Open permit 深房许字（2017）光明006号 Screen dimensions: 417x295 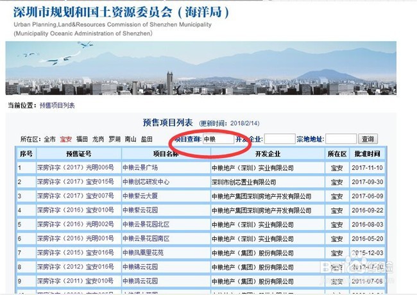click(75, 167)
